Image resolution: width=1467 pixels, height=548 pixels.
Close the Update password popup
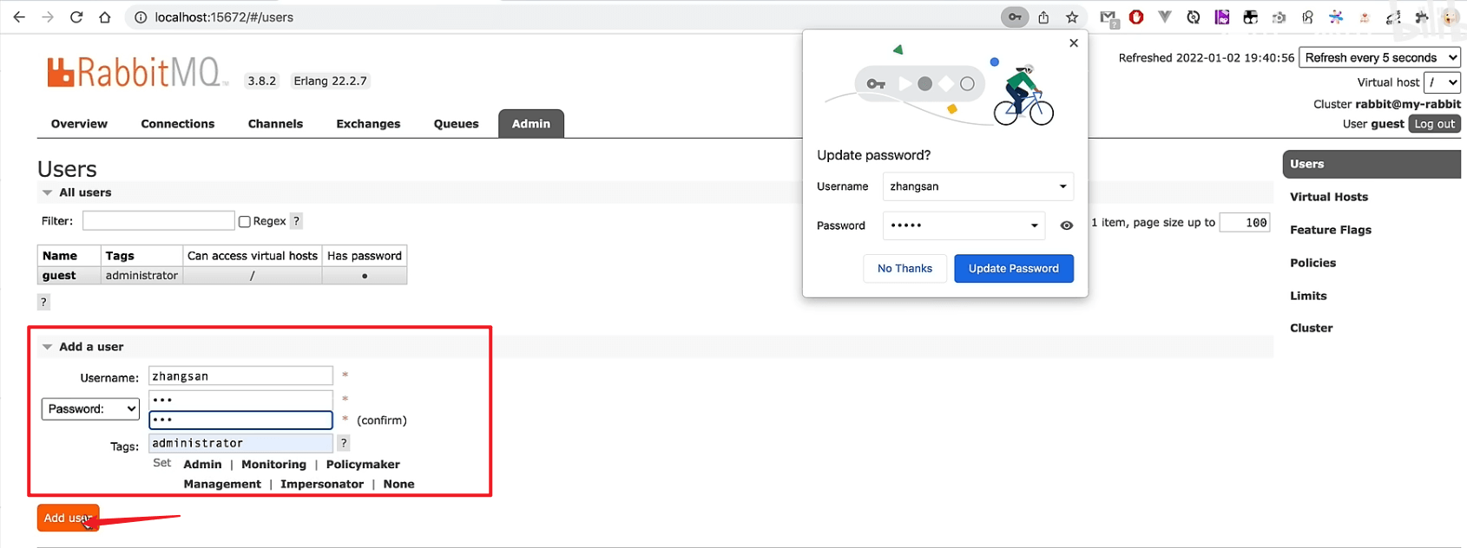point(1074,43)
